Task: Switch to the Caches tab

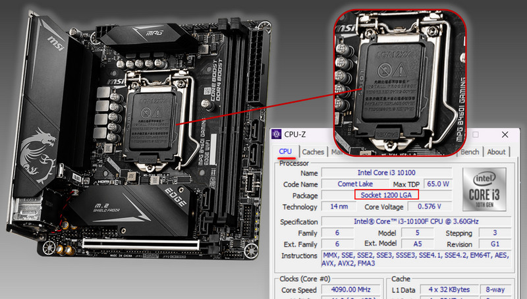Action: coord(313,152)
